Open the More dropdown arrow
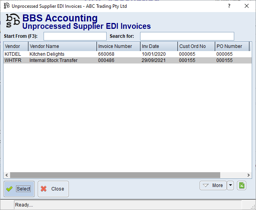This screenshot has width=256, height=210. tap(230, 185)
